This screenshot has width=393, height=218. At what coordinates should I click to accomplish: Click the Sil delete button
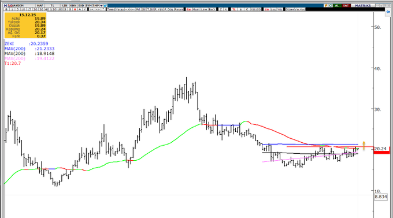click(143, 9)
